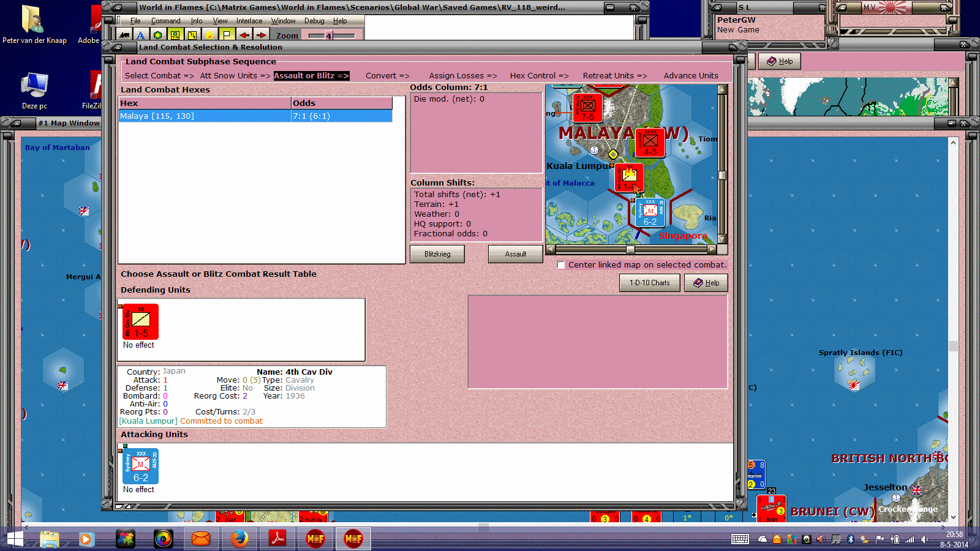Click the 'Assault or Blitz =>' subphase step
This screenshot has height=551, width=980.
pyautogui.click(x=311, y=76)
